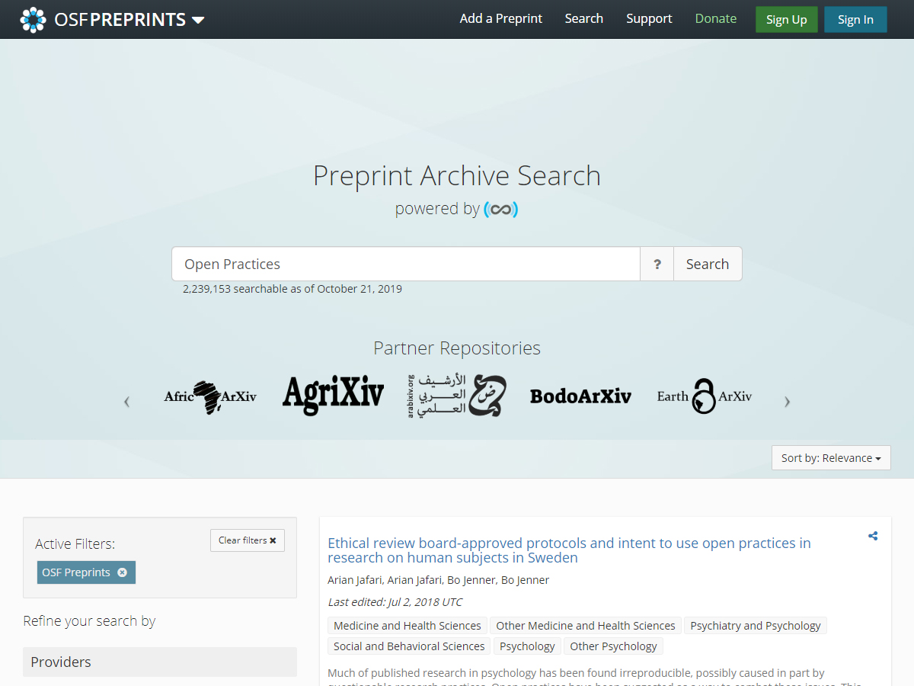Click the Clear filters button
Image resolution: width=914 pixels, height=686 pixels.
point(247,540)
